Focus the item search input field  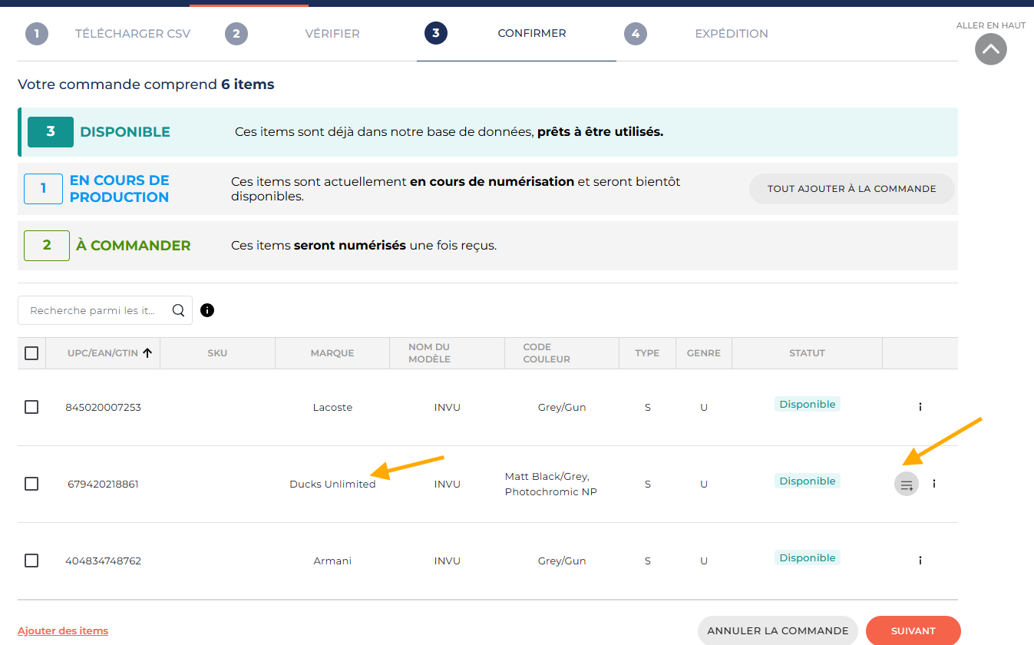94,310
